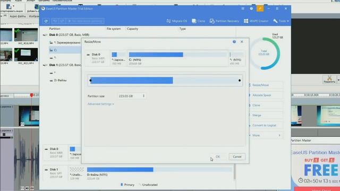This screenshot has width=340, height=191.
Task: Select the C: partition row in the list
Action: click(x=65, y=50)
